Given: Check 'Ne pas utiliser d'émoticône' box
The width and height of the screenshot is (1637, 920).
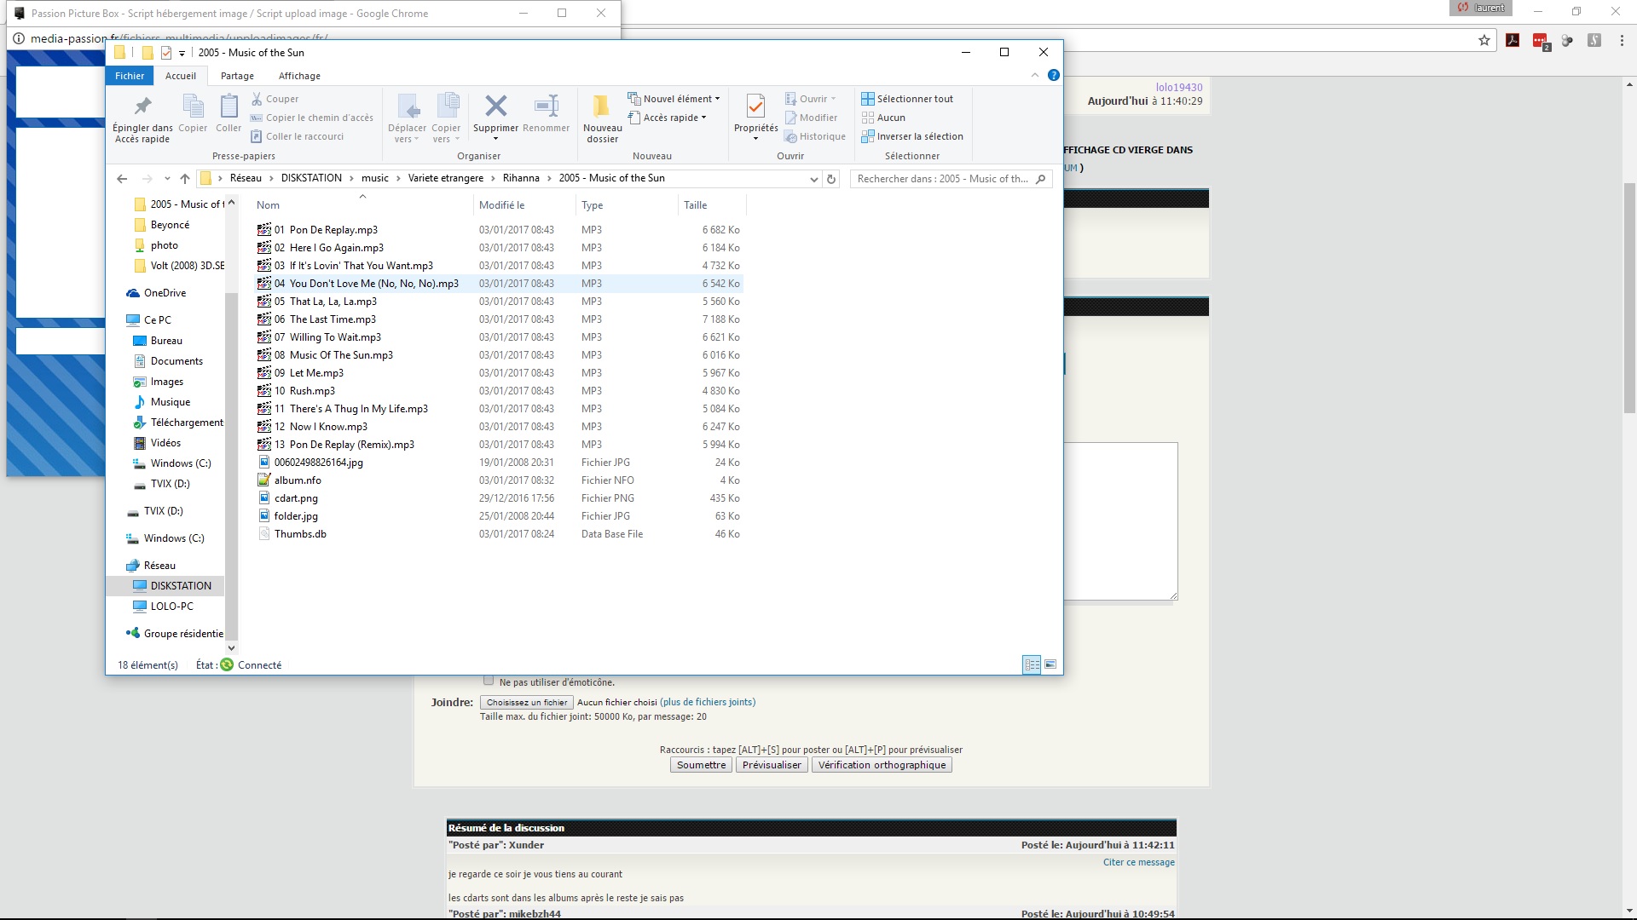Looking at the screenshot, I should pyautogui.click(x=489, y=681).
